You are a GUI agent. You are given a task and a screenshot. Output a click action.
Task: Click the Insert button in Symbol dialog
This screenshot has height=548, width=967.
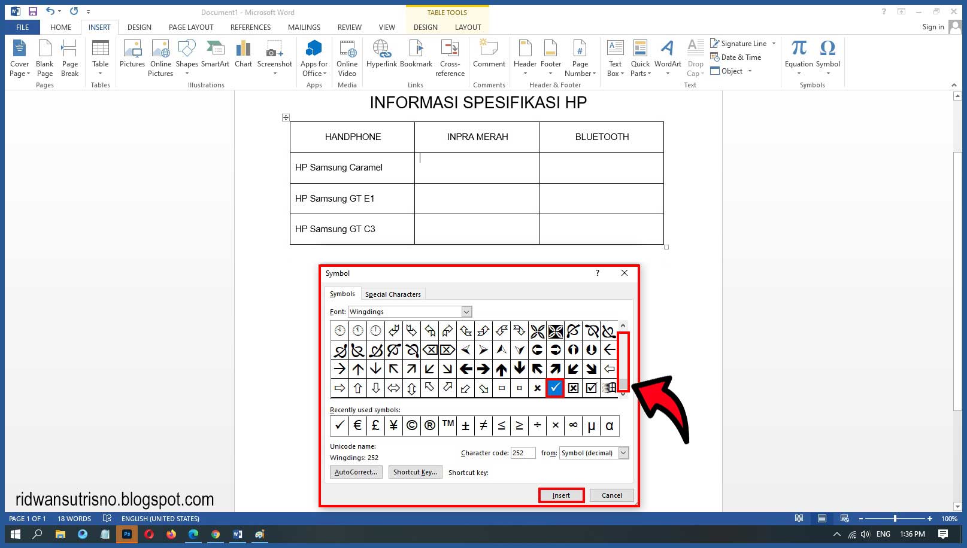(561, 495)
